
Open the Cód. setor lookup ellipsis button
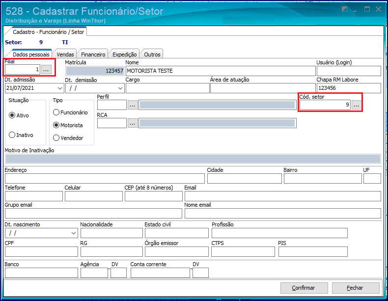(x=356, y=105)
